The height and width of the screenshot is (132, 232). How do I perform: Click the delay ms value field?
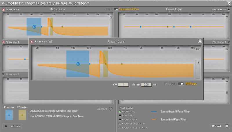click(x=146, y=85)
